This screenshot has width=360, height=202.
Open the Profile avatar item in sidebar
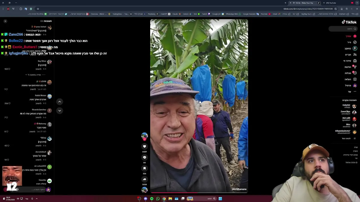351,86
